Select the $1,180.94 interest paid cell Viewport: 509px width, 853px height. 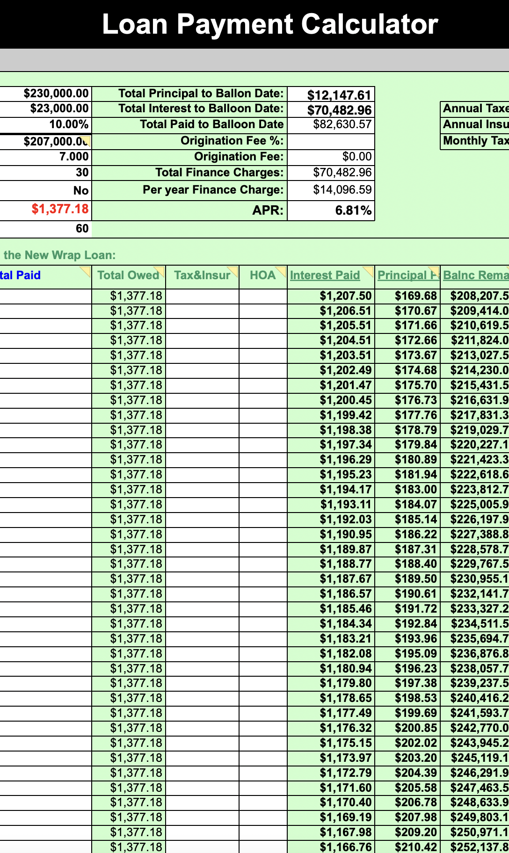point(332,668)
